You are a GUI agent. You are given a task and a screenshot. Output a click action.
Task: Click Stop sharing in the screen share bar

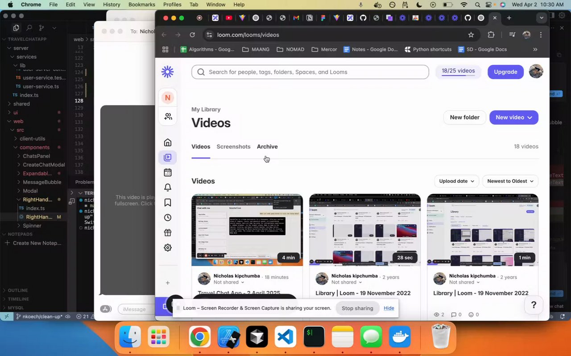tap(357, 308)
